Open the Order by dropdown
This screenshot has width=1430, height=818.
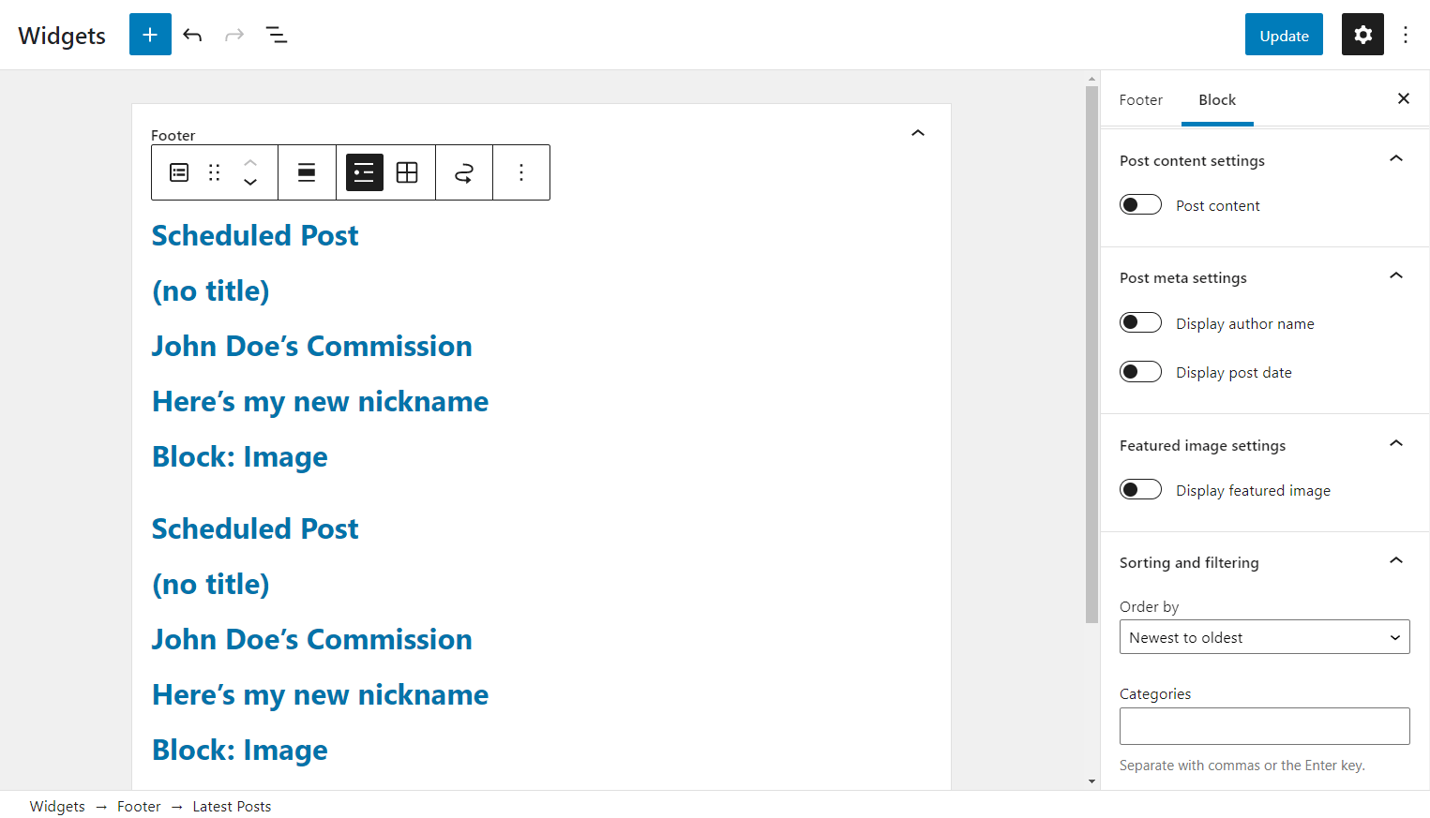tap(1264, 636)
